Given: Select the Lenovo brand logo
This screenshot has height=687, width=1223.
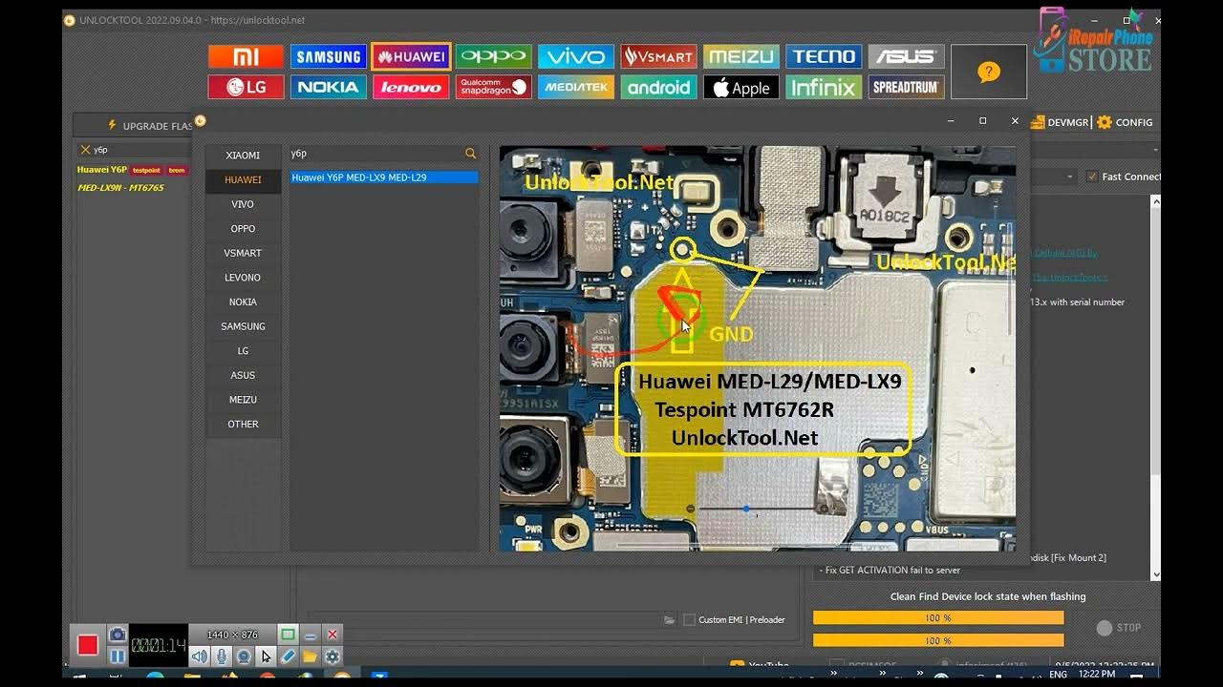Looking at the screenshot, I should click(x=411, y=87).
